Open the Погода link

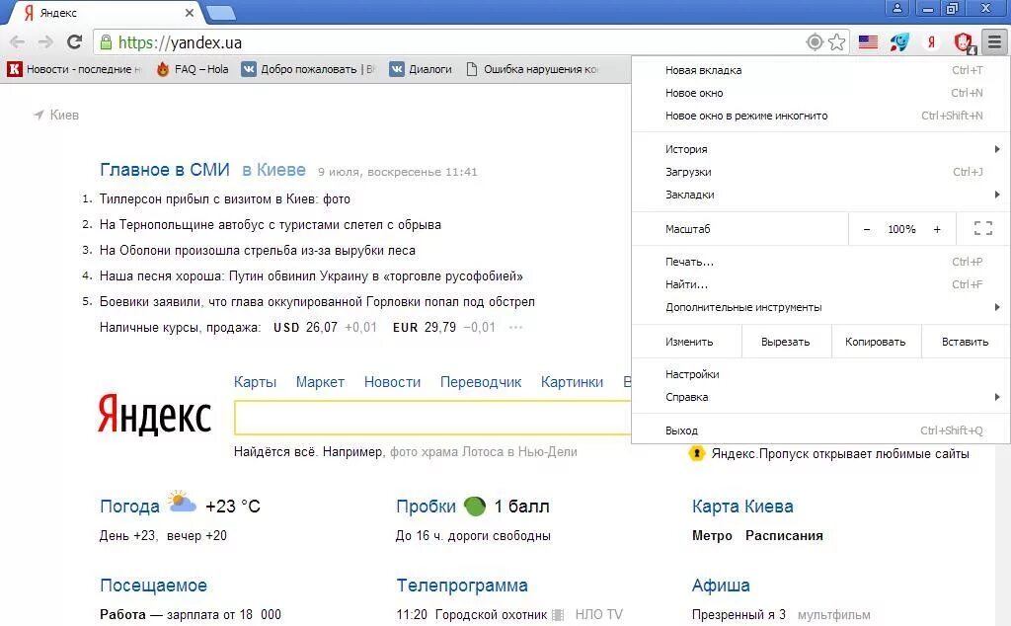pos(129,507)
